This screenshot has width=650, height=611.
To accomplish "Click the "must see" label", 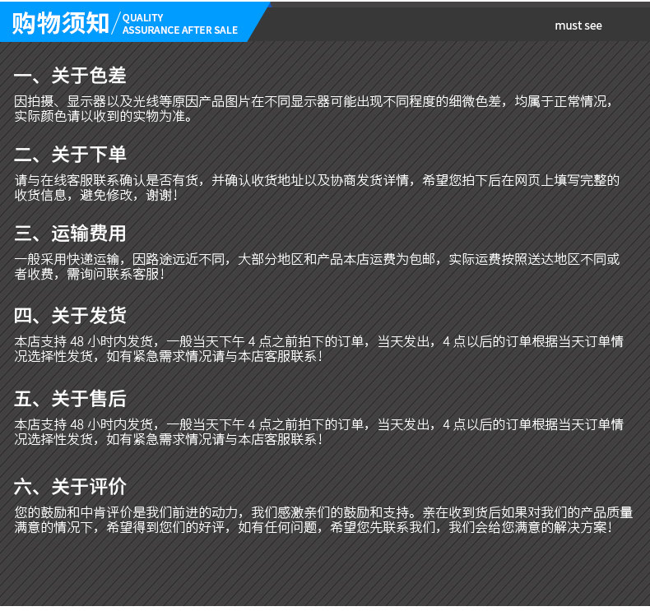I will click(x=578, y=25).
